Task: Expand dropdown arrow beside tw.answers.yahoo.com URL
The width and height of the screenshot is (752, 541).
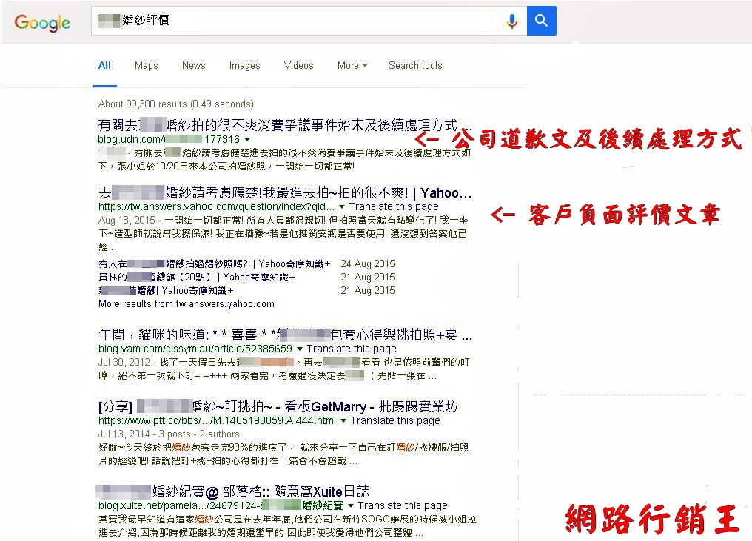Action: [x=342, y=207]
